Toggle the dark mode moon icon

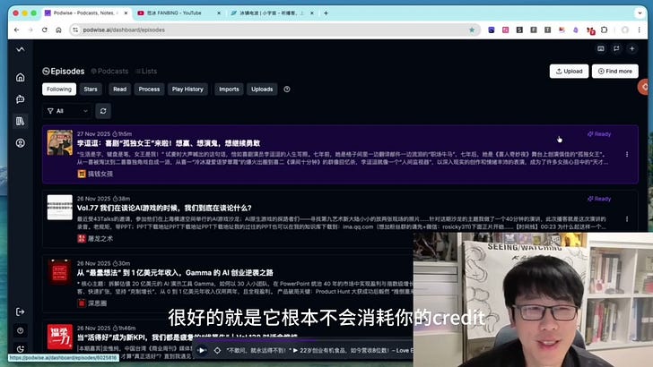pos(21,349)
